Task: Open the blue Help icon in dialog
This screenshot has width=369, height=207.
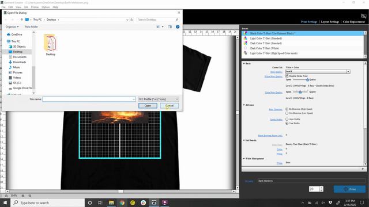Action: click(178, 27)
